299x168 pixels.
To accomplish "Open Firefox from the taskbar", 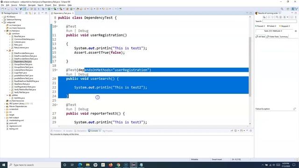I will click(x=111, y=165).
